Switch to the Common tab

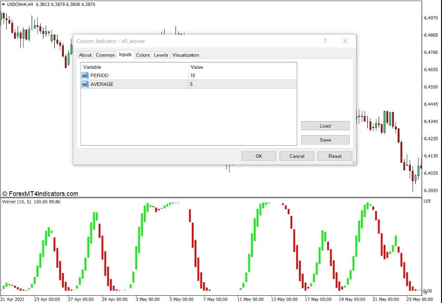pos(105,55)
